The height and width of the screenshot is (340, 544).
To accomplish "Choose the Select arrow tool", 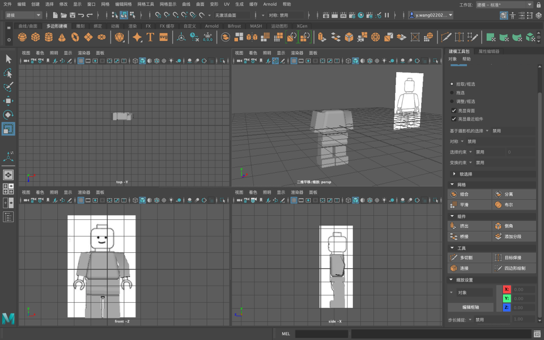I will (x=8, y=59).
